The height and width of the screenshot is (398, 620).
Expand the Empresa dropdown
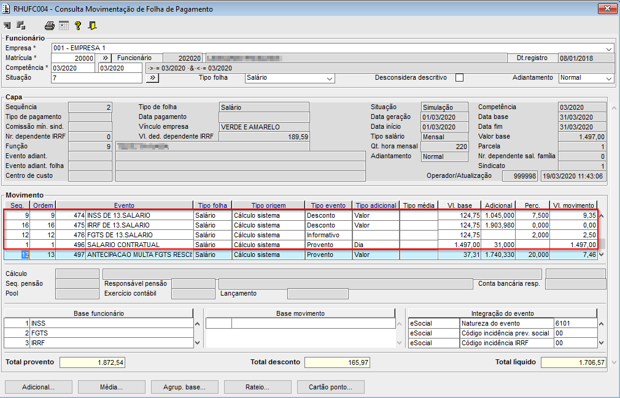pos(608,48)
